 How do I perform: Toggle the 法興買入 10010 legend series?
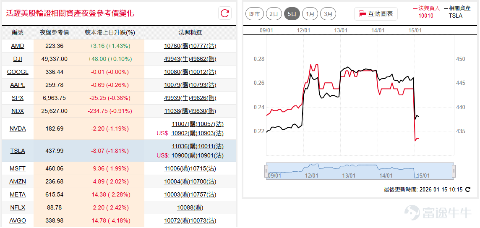[426, 12]
